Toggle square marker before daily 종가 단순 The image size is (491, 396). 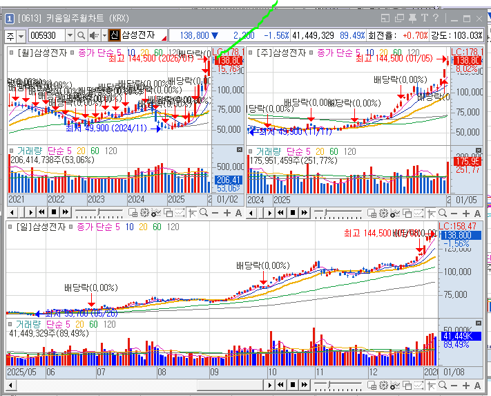click(70, 226)
